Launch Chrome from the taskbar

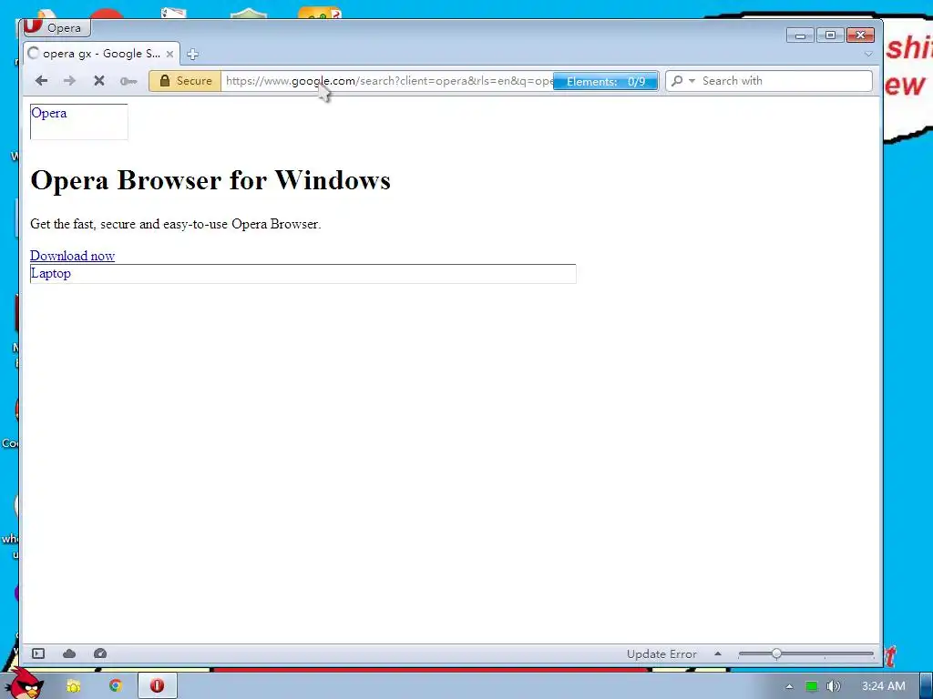[115, 686]
